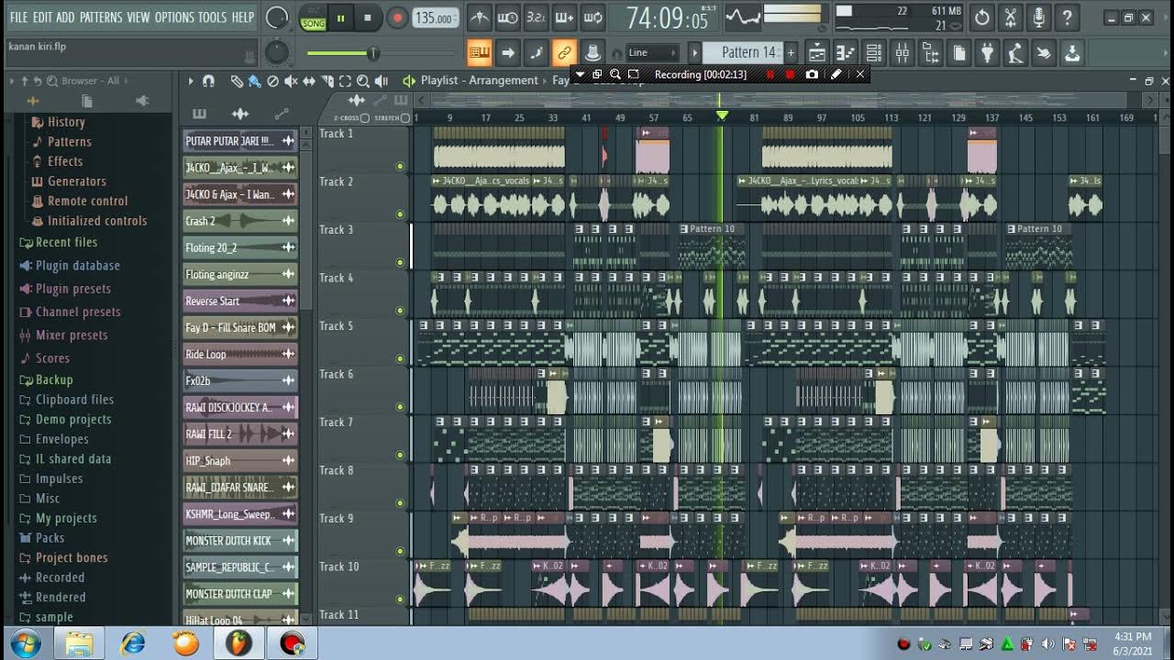The width and height of the screenshot is (1174, 660).
Task: Click the microphone icon in top toolbar
Action: (x=1038, y=17)
